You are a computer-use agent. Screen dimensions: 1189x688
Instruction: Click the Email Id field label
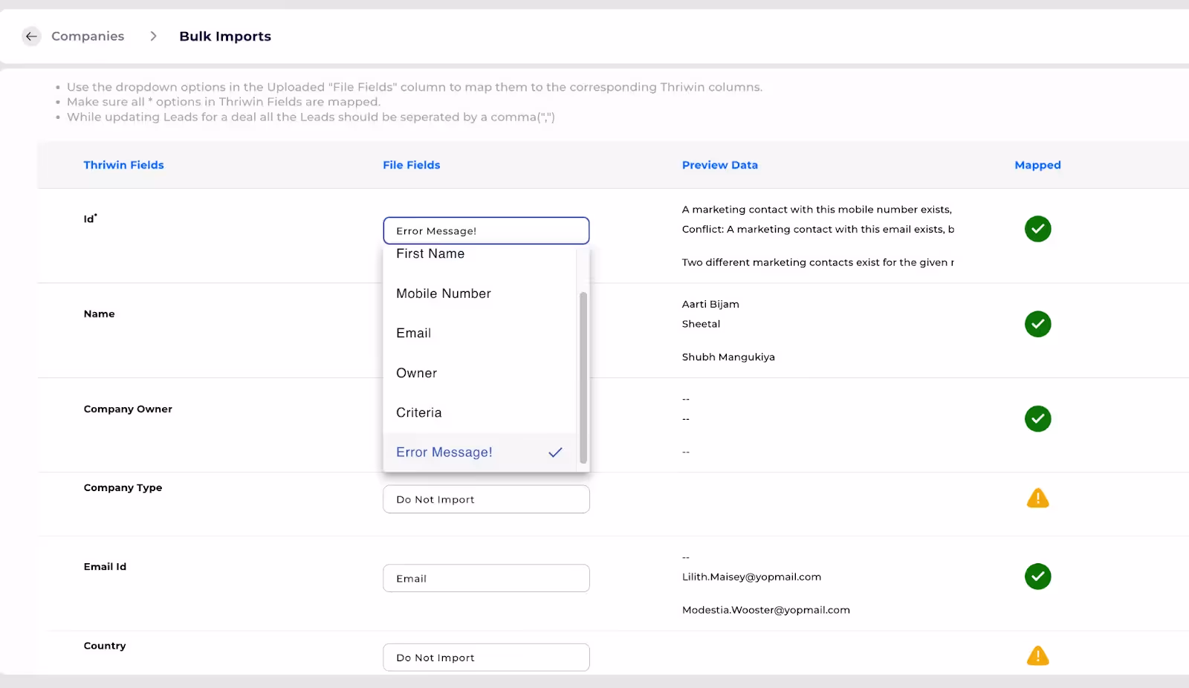[105, 566]
